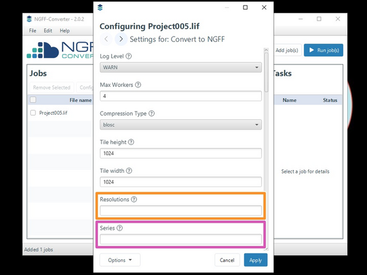Click Run job(s) in main window
Screen dimensions: 367x275
point(324,50)
